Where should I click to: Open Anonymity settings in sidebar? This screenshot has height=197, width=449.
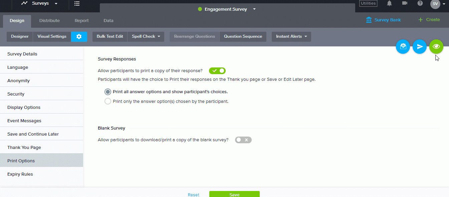coord(41,80)
